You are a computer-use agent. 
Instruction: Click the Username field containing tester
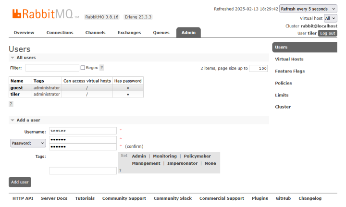click(83, 131)
